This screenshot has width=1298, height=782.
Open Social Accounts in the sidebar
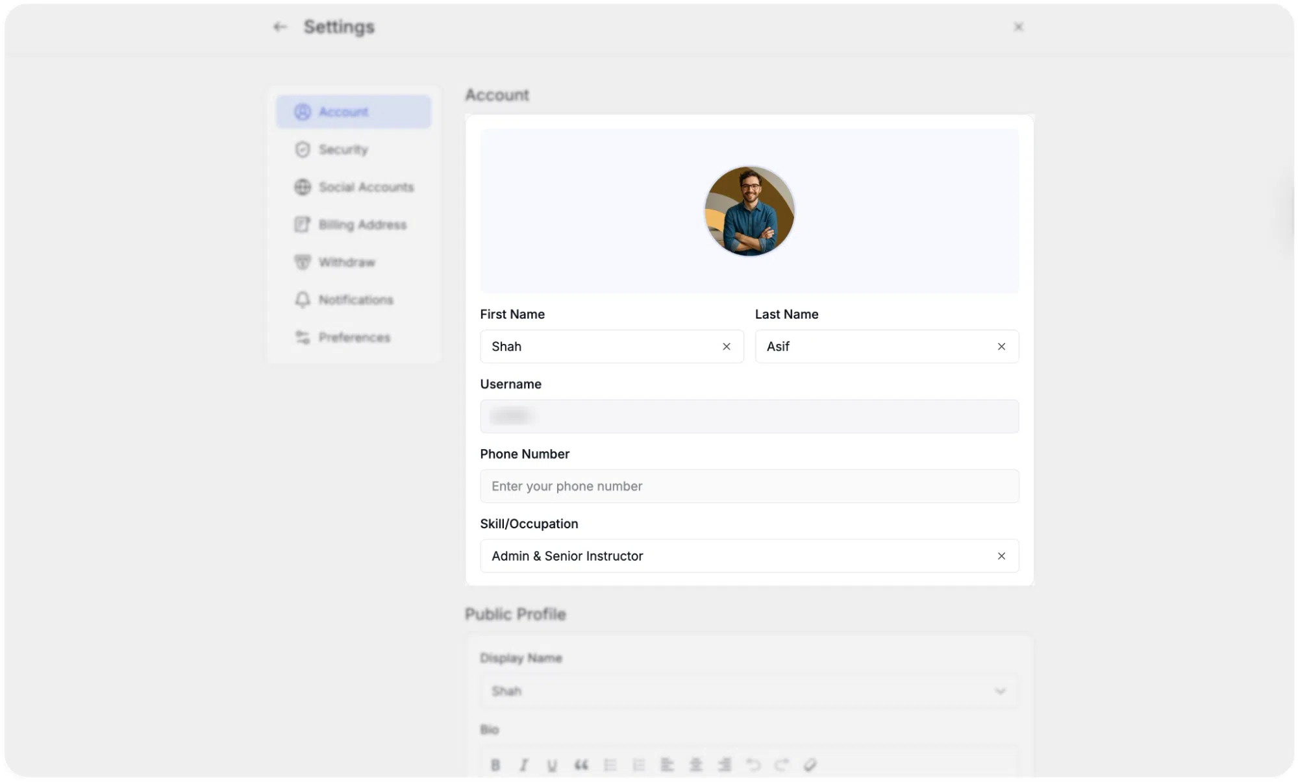coord(353,187)
